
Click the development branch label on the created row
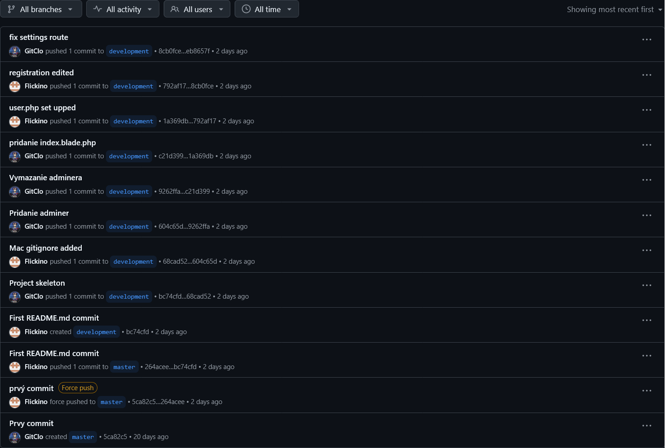(97, 332)
